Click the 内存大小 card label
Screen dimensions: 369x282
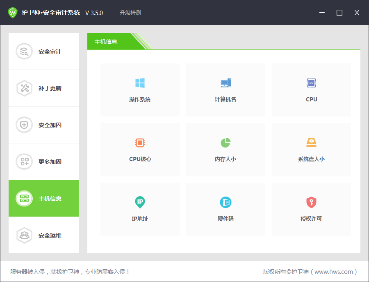[x=225, y=159]
